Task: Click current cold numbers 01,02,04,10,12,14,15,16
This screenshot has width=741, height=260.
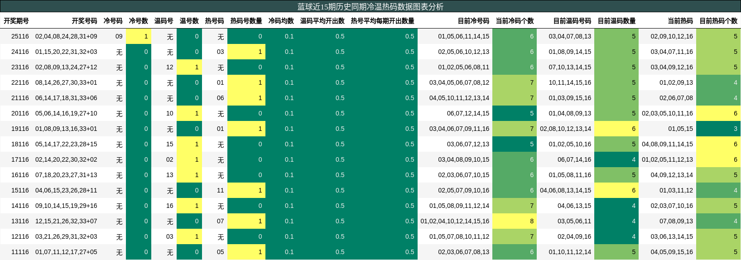Action: coord(455,221)
